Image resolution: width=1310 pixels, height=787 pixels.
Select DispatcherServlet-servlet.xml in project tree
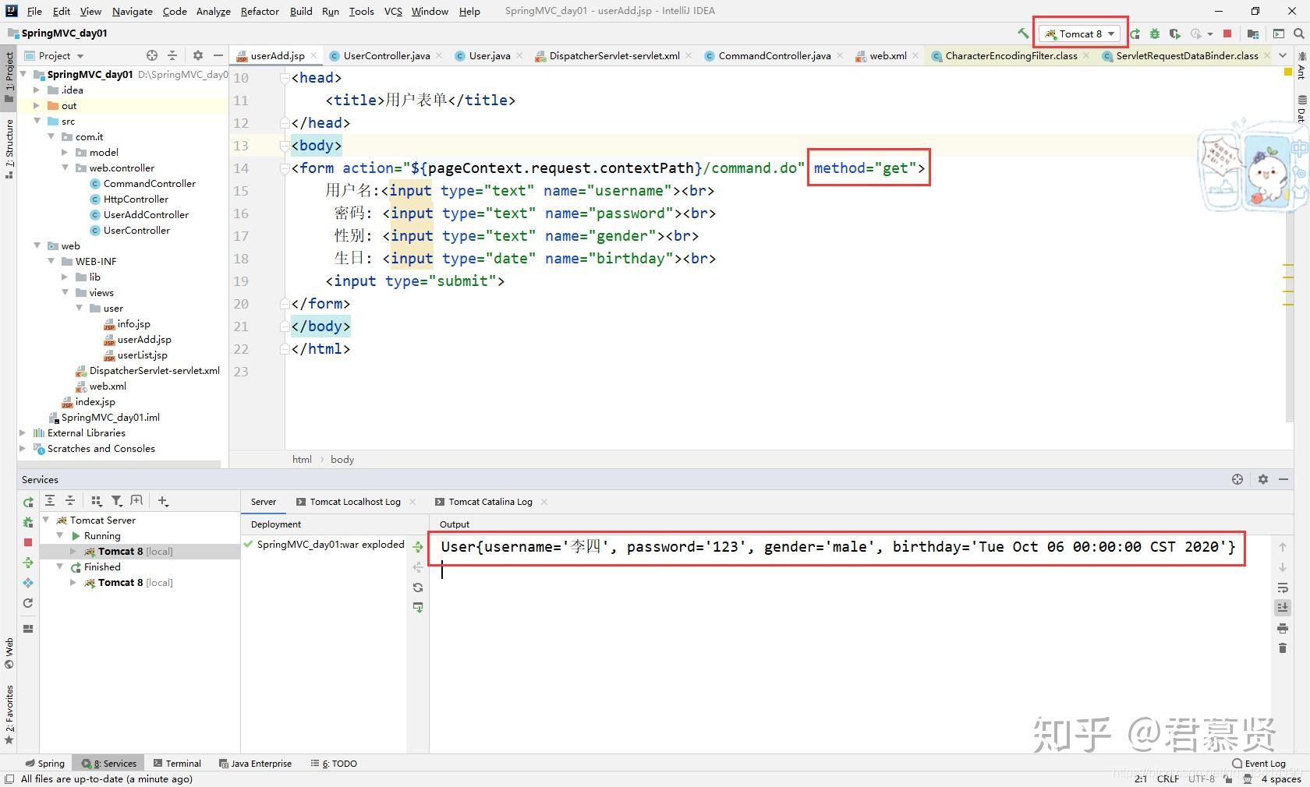(x=154, y=371)
